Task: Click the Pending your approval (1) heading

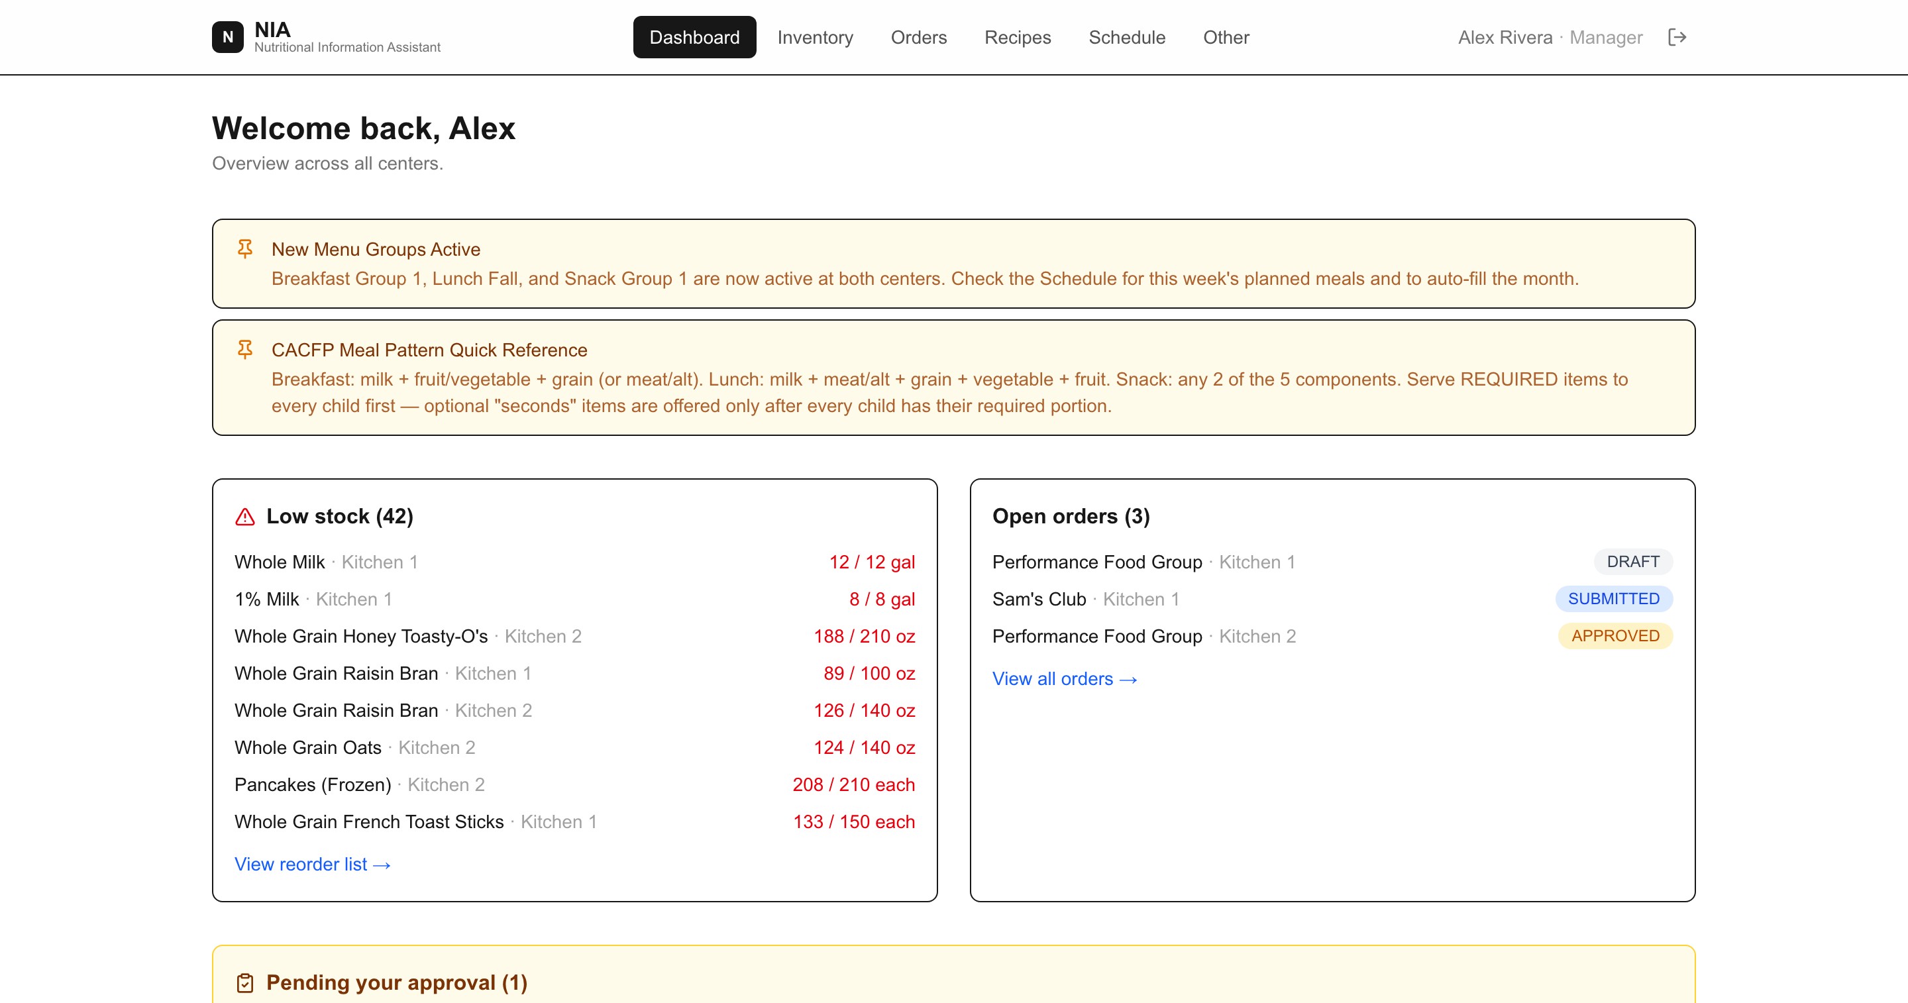Action: coord(397,983)
